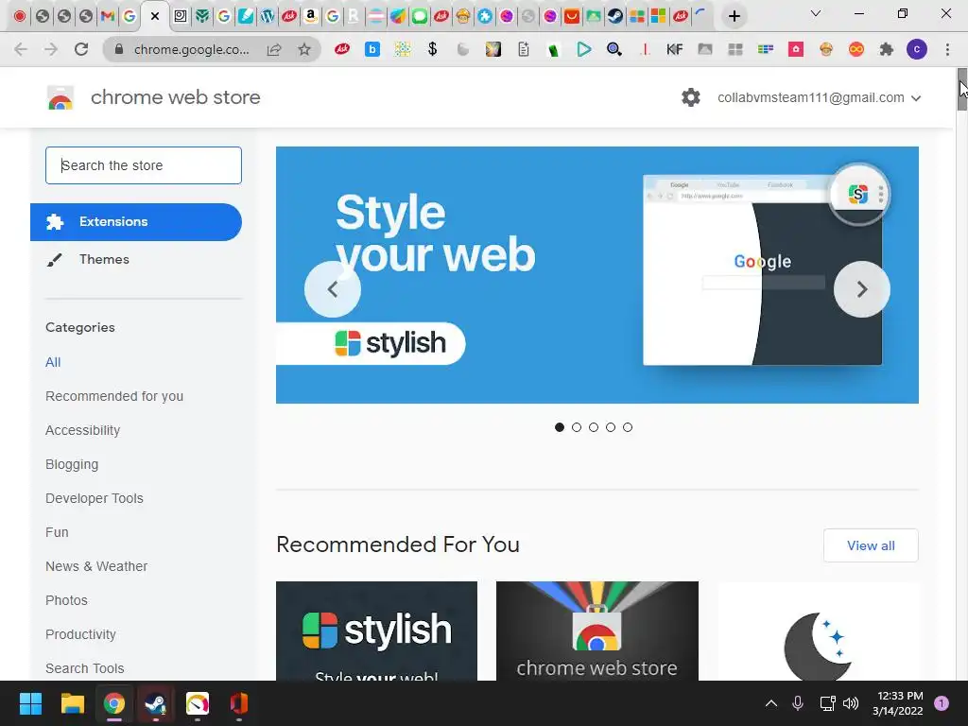Click the chrome web store logo

pos(60,97)
